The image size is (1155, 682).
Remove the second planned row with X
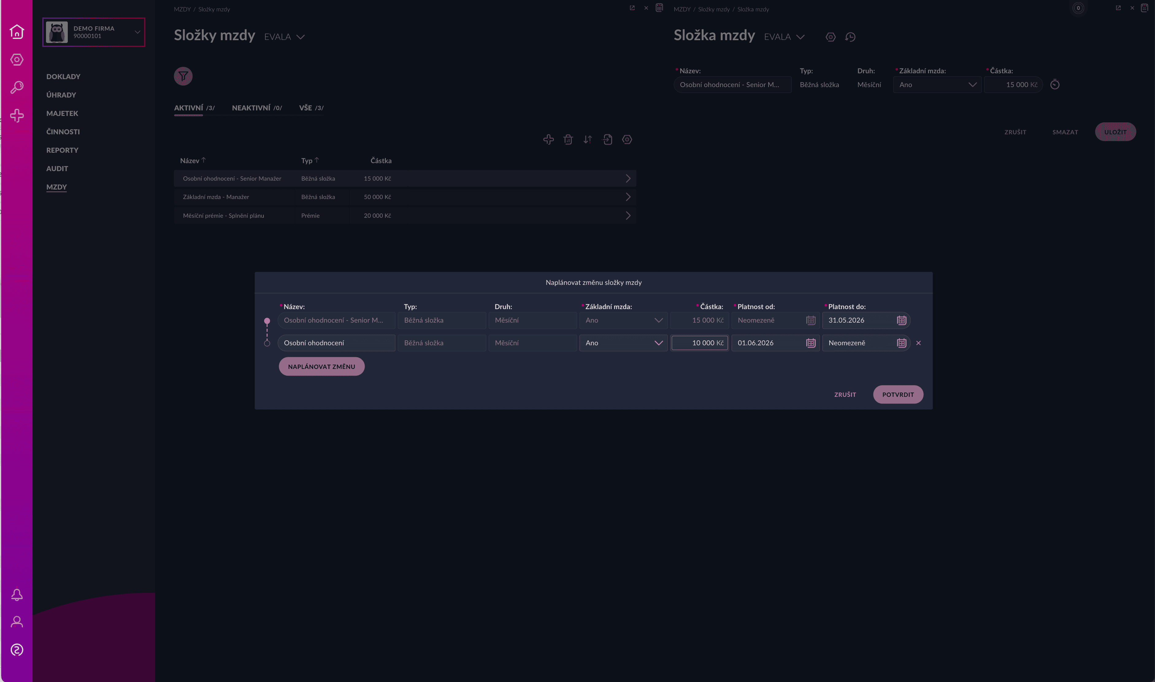click(x=918, y=343)
